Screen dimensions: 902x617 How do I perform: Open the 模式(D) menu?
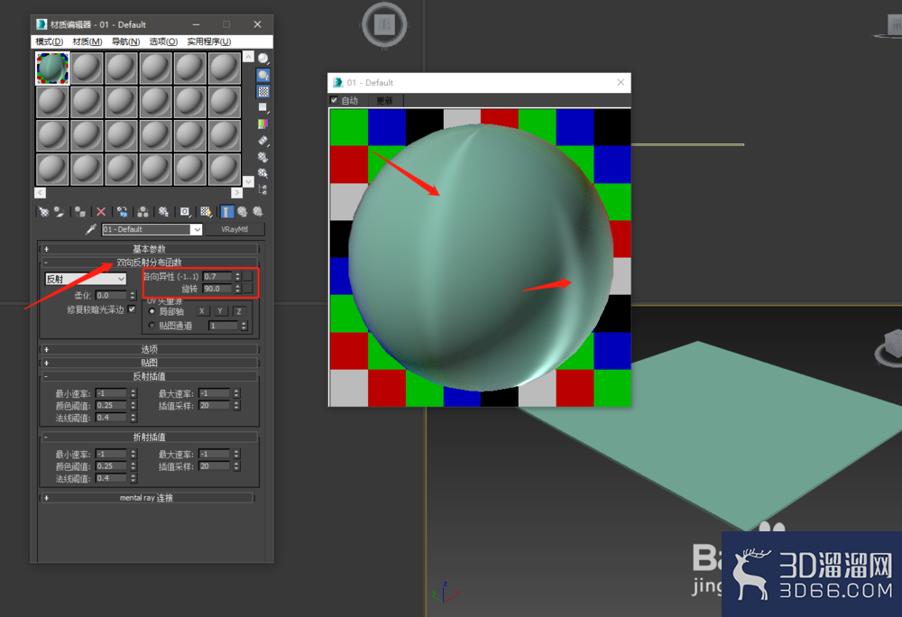(x=49, y=41)
